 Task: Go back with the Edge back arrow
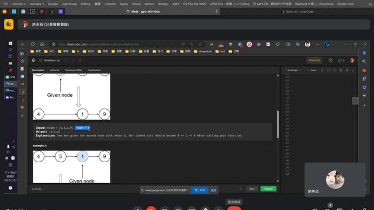(x=23, y=44)
